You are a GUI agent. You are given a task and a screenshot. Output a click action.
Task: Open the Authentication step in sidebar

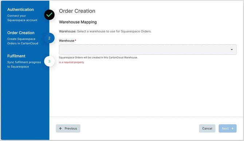(20, 9)
